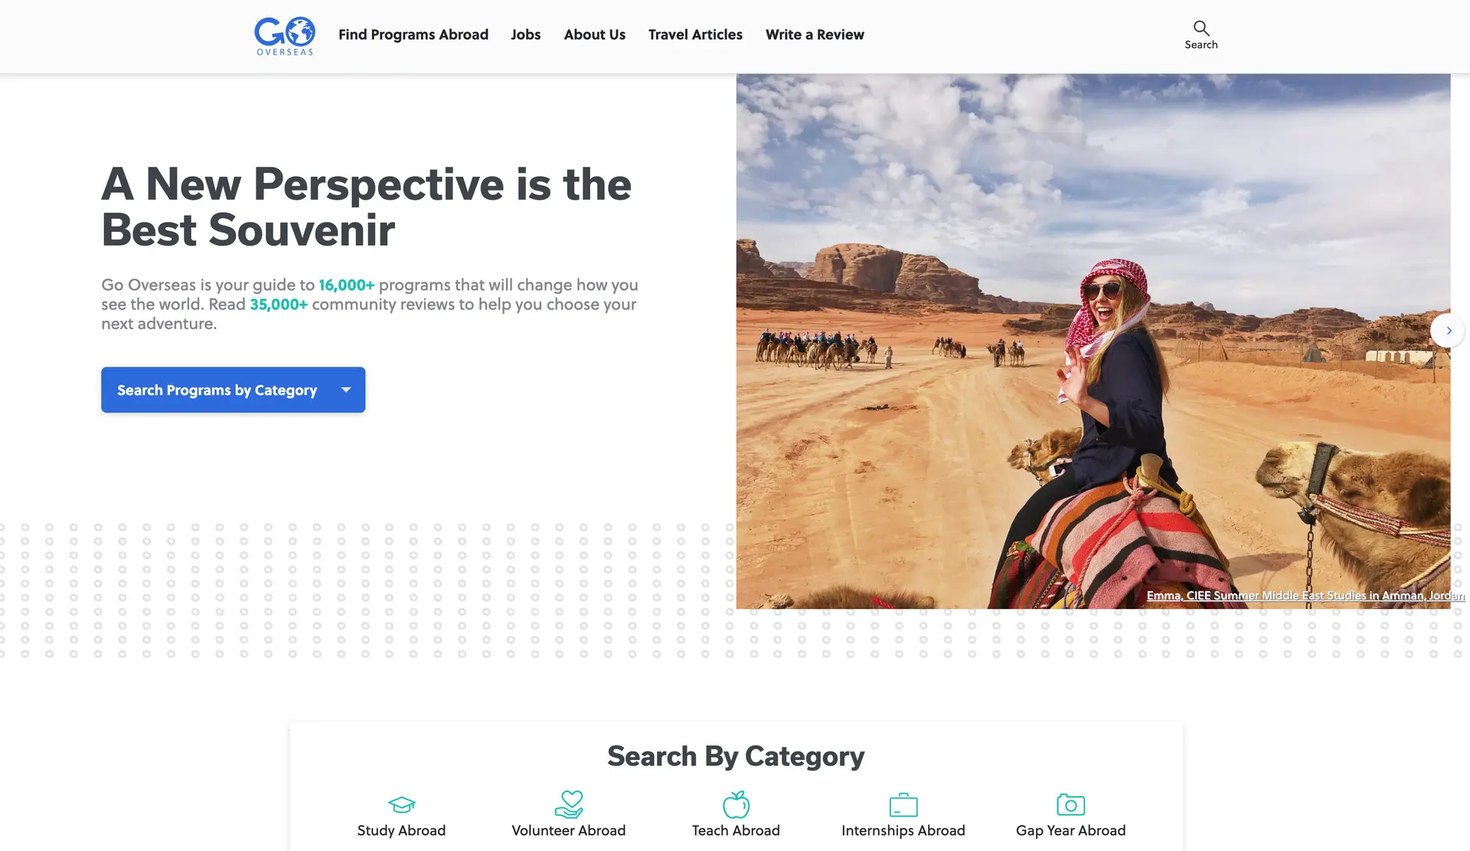
Task: Click the hero photo of woman on camel
Action: 1093,341
